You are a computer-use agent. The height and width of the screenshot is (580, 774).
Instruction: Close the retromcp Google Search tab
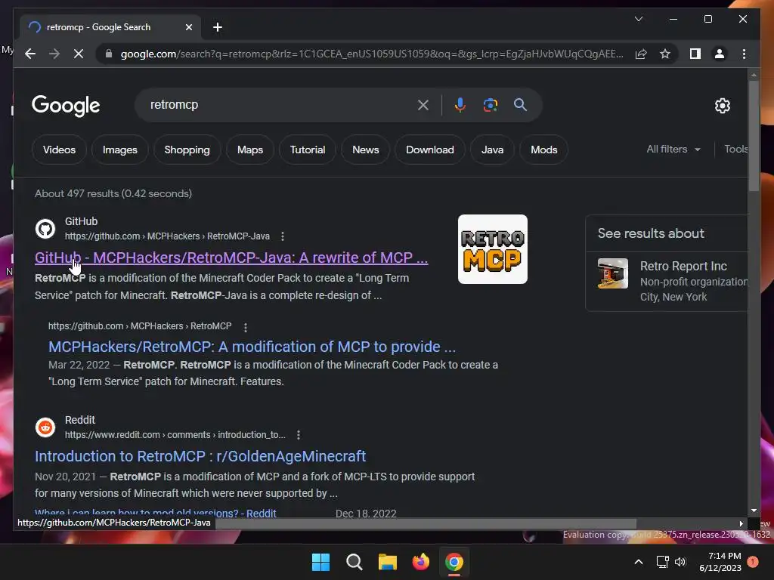(x=188, y=27)
